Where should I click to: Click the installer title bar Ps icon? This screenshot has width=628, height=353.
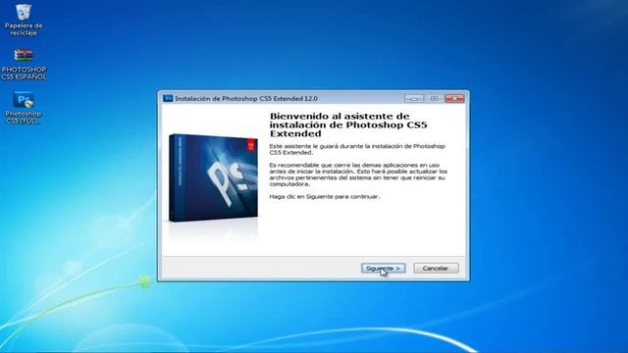pos(168,98)
